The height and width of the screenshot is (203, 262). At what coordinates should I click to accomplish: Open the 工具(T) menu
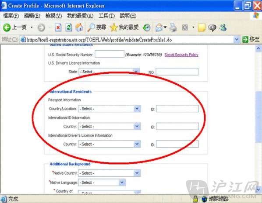[106, 16]
